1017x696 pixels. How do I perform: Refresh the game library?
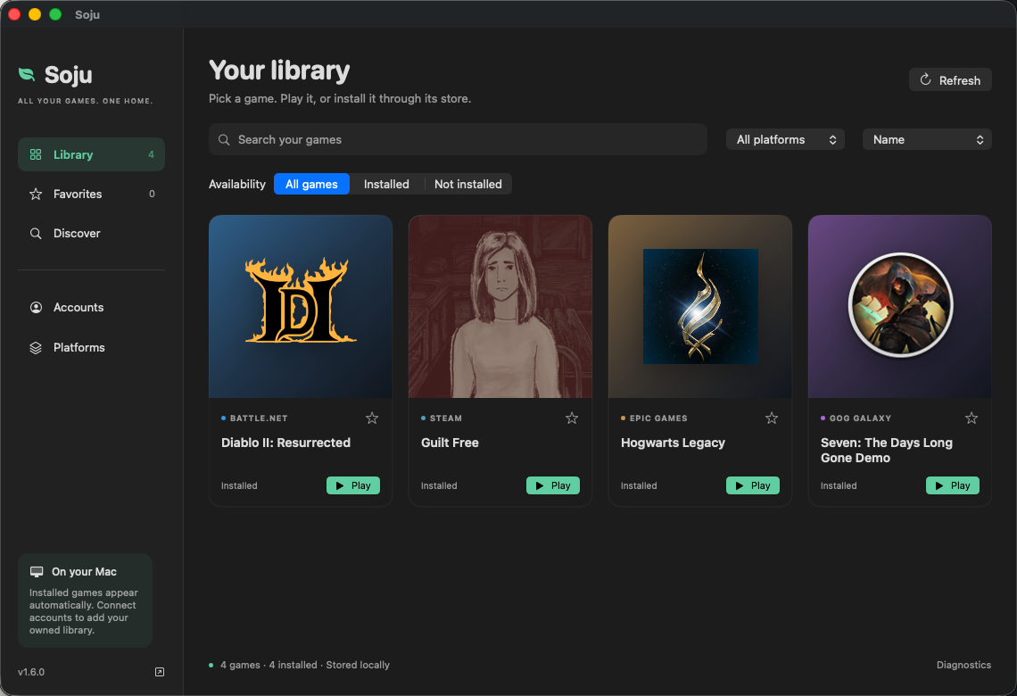click(x=950, y=79)
